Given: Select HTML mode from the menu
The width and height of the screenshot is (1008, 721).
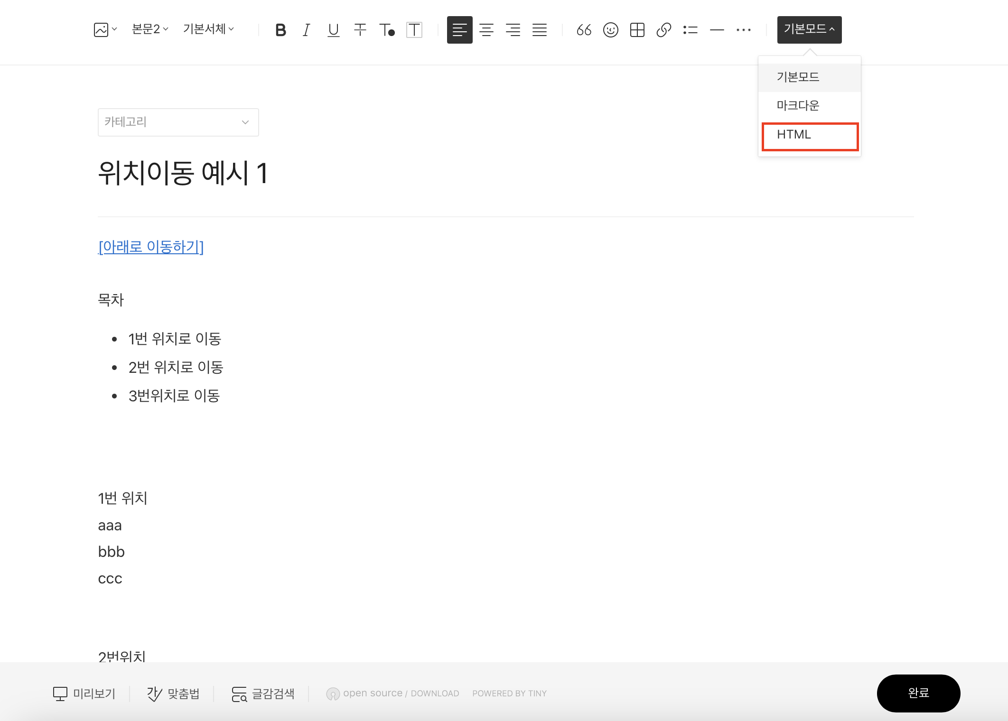Looking at the screenshot, I should click(x=810, y=135).
